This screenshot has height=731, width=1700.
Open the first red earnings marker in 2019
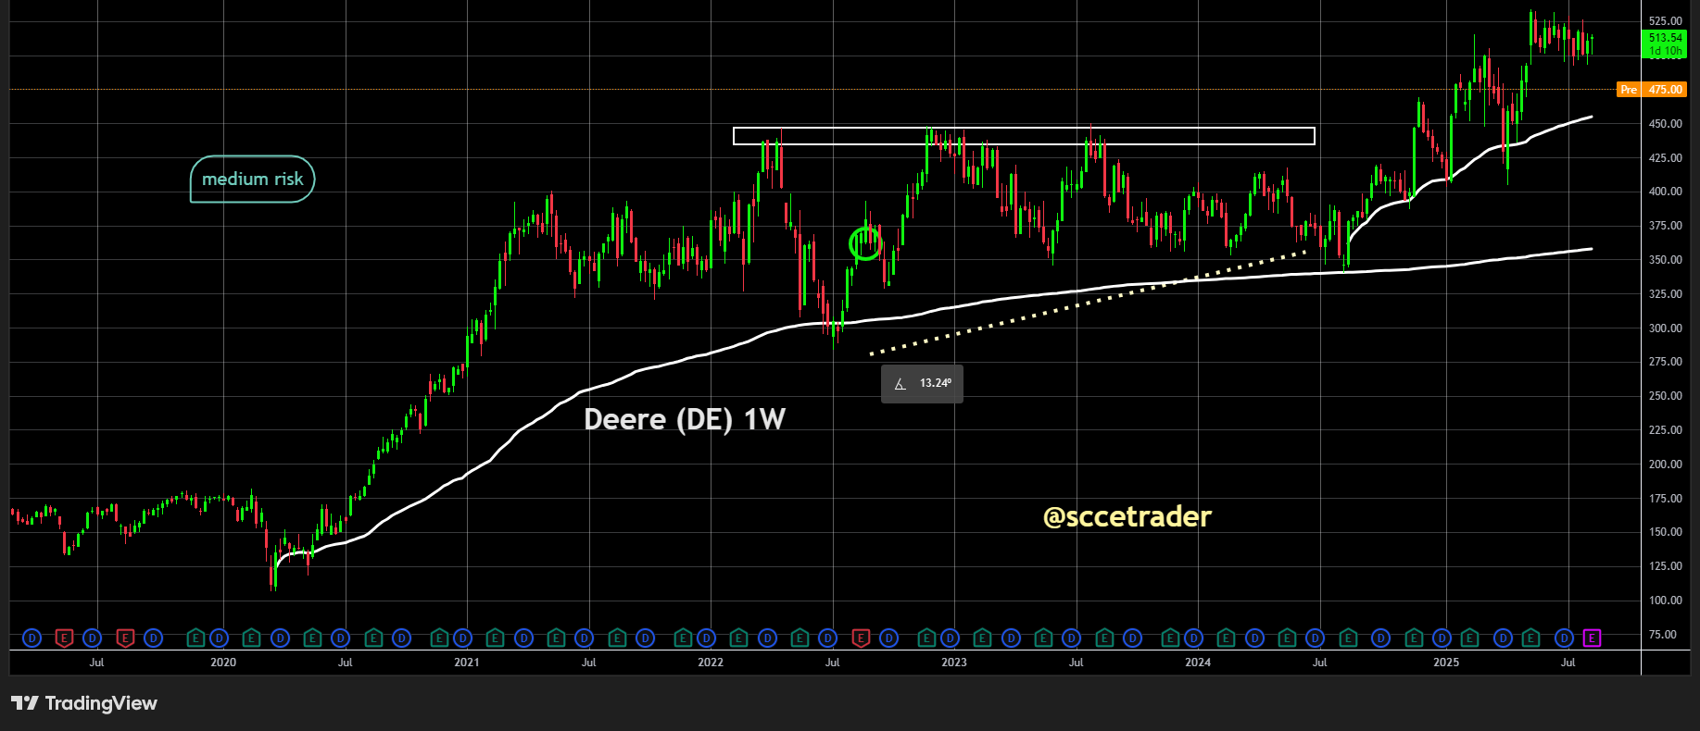pyautogui.click(x=64, y=638)
